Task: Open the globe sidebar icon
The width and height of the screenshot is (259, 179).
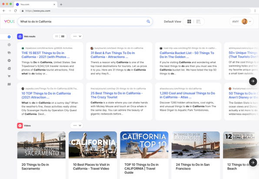Action: tap(9, 45)
